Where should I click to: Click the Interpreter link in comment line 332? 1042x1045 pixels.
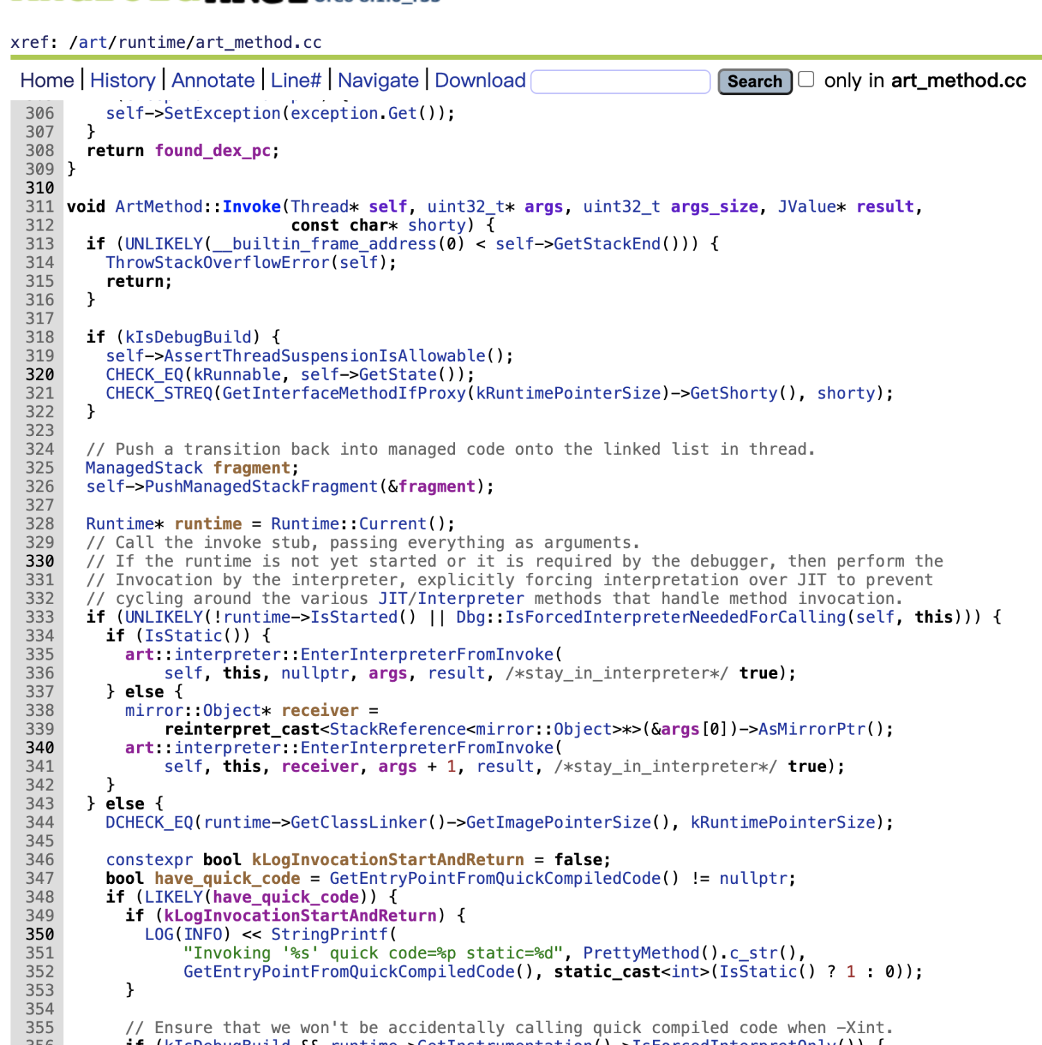471,599
